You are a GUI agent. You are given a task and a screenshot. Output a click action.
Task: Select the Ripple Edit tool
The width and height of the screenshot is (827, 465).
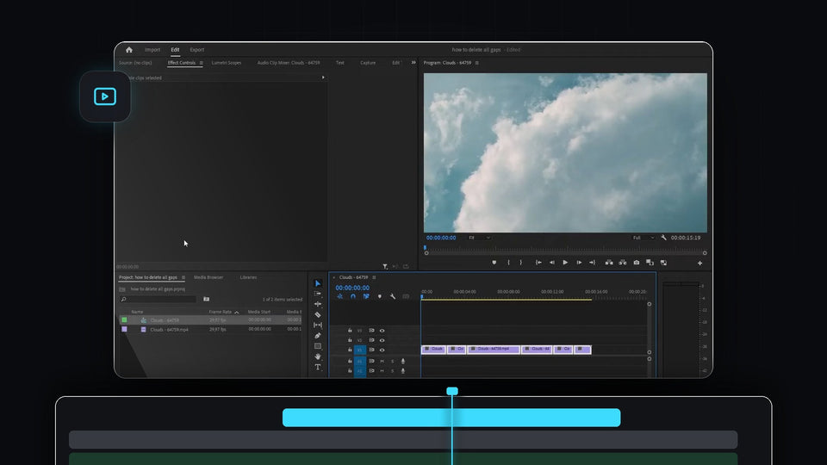pyautogui.click(x=318, y=304)
